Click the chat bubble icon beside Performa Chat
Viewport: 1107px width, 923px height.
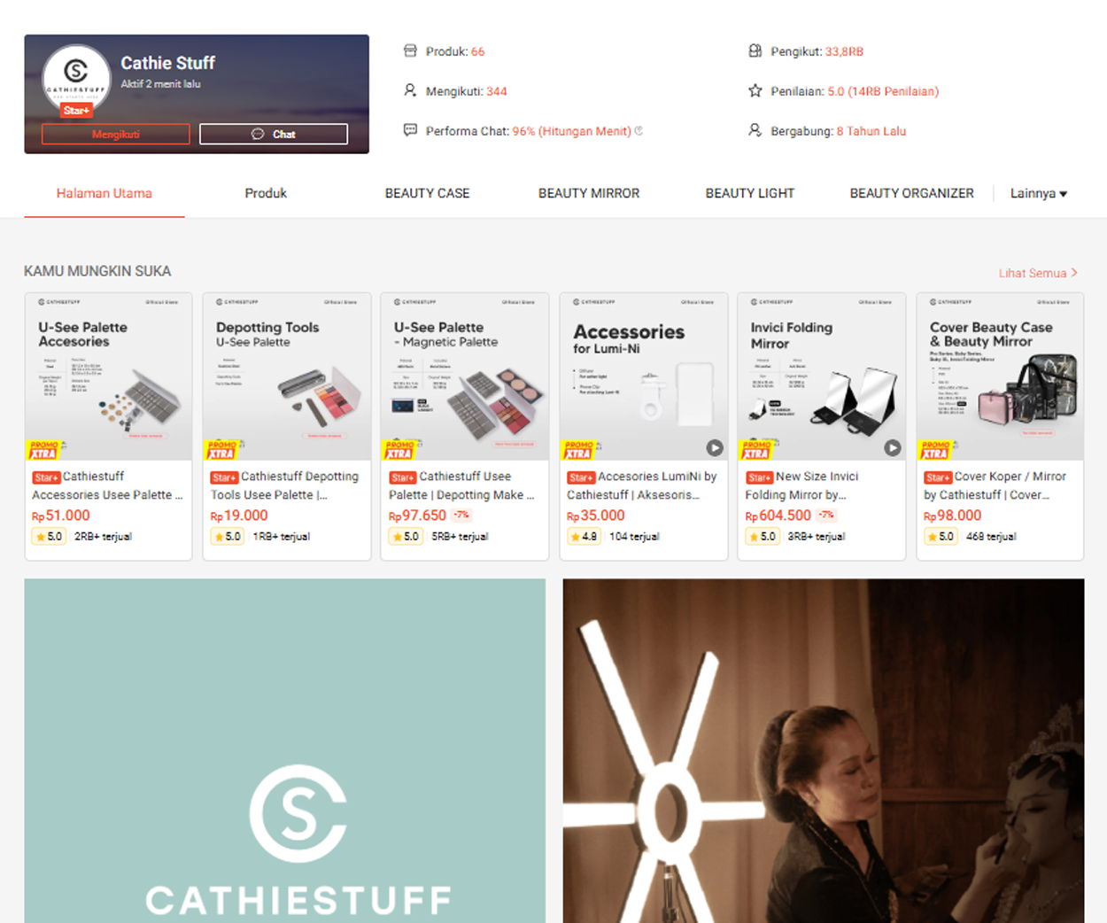pyautogui.click(x=410, y=130)
